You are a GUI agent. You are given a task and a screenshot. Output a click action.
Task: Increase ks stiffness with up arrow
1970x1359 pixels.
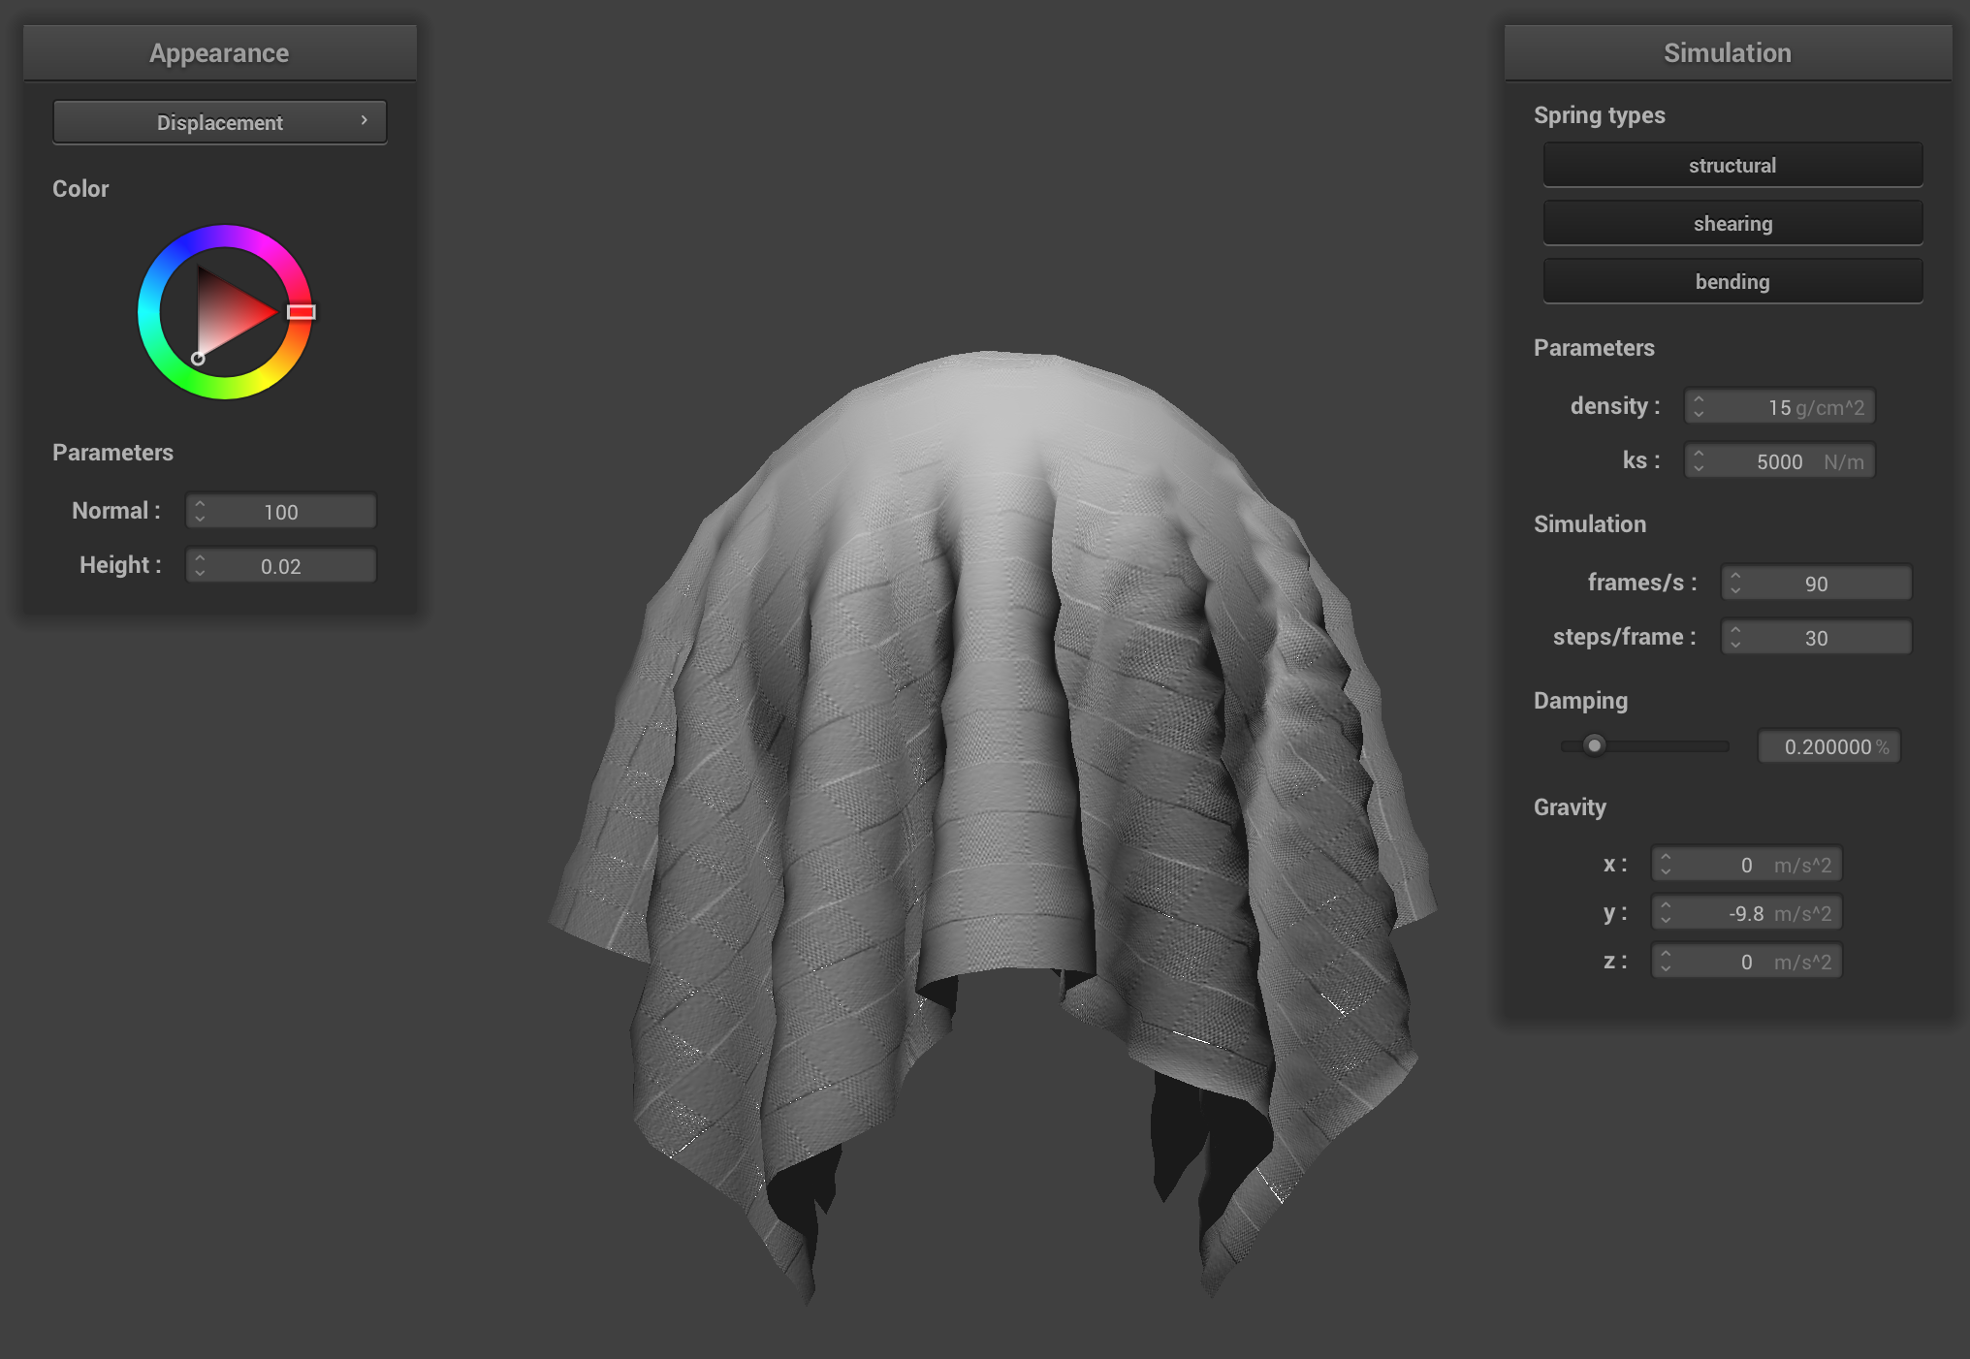(1699, 453)
